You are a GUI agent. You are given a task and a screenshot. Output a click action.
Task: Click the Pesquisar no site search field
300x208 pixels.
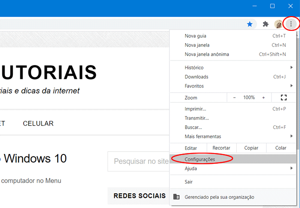tap(138, 161)
